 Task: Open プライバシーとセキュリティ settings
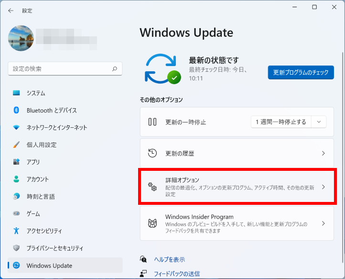(65, 248)
